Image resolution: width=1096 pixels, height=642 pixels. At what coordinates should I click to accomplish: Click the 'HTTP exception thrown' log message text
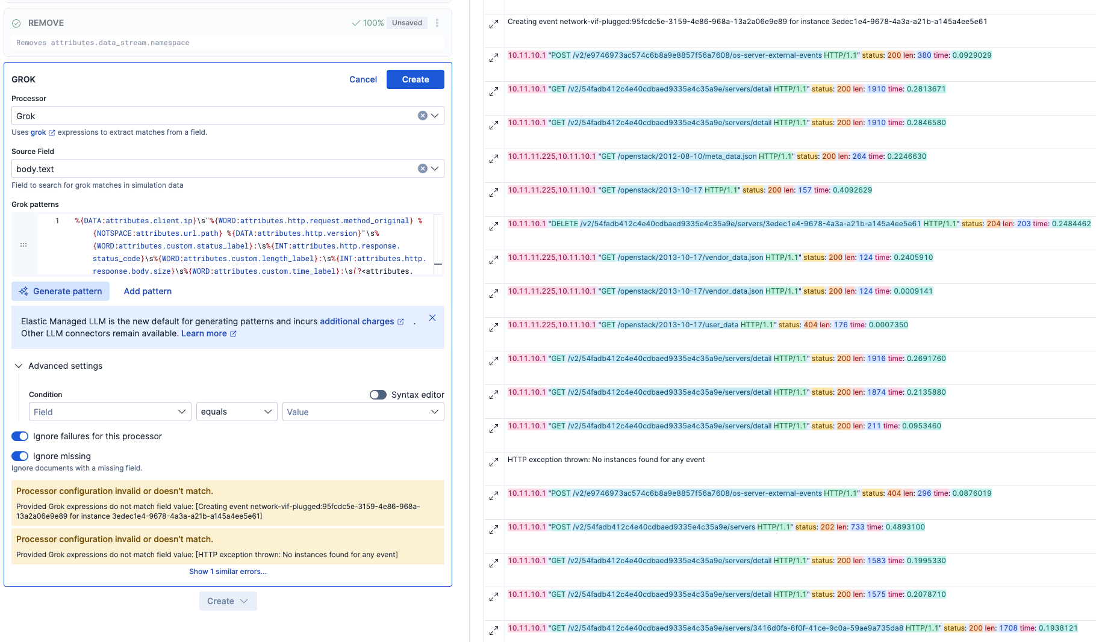pos(606,460)
